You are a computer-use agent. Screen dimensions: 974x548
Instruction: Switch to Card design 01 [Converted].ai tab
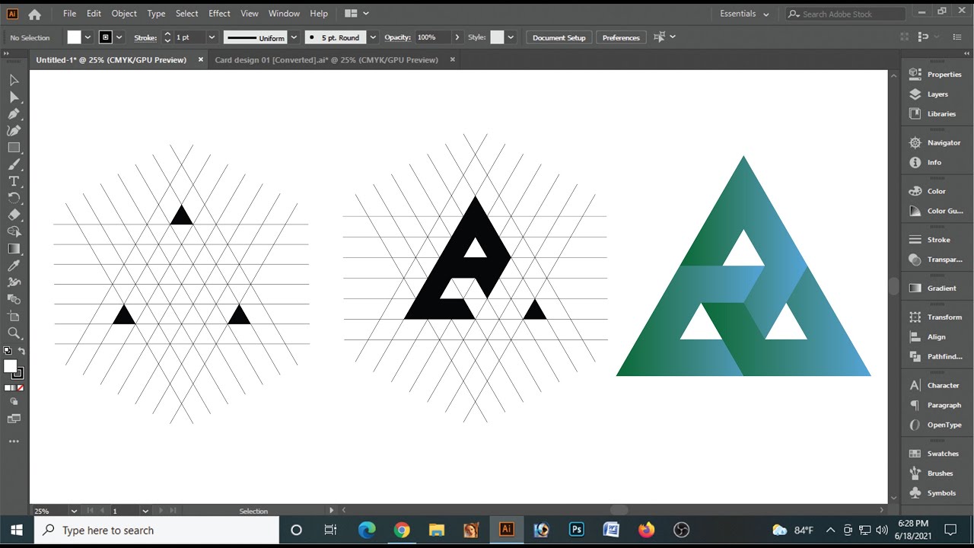[326, 59]
